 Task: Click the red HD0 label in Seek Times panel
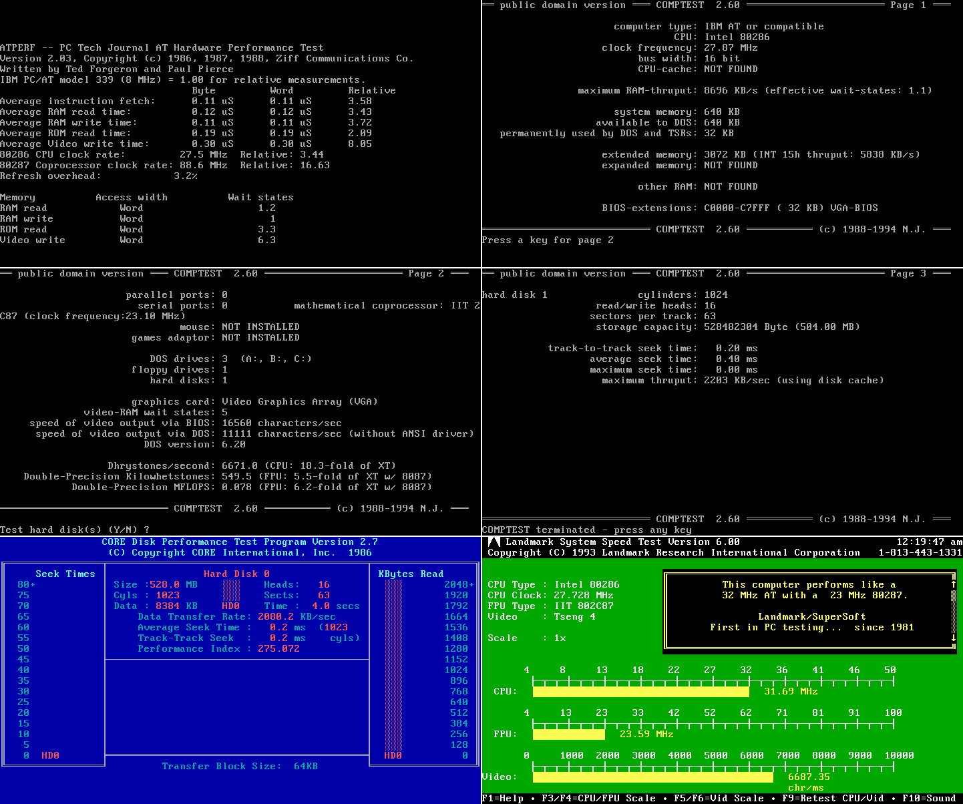tap(51, 755)
